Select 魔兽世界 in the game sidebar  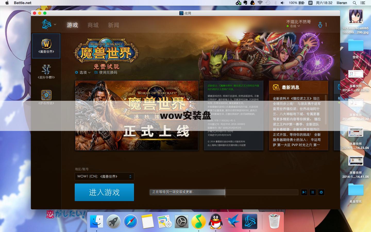tap(46, 46)
